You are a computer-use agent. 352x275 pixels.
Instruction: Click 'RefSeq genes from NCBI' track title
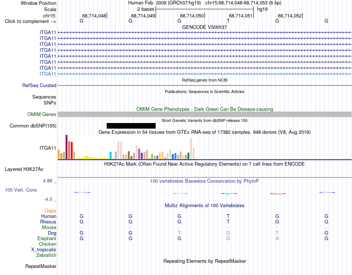click(205, 80)
